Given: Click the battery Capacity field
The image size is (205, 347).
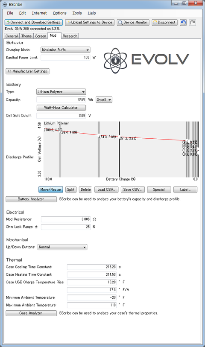Looking at the screenshot, I should click(x=61, y=99).
